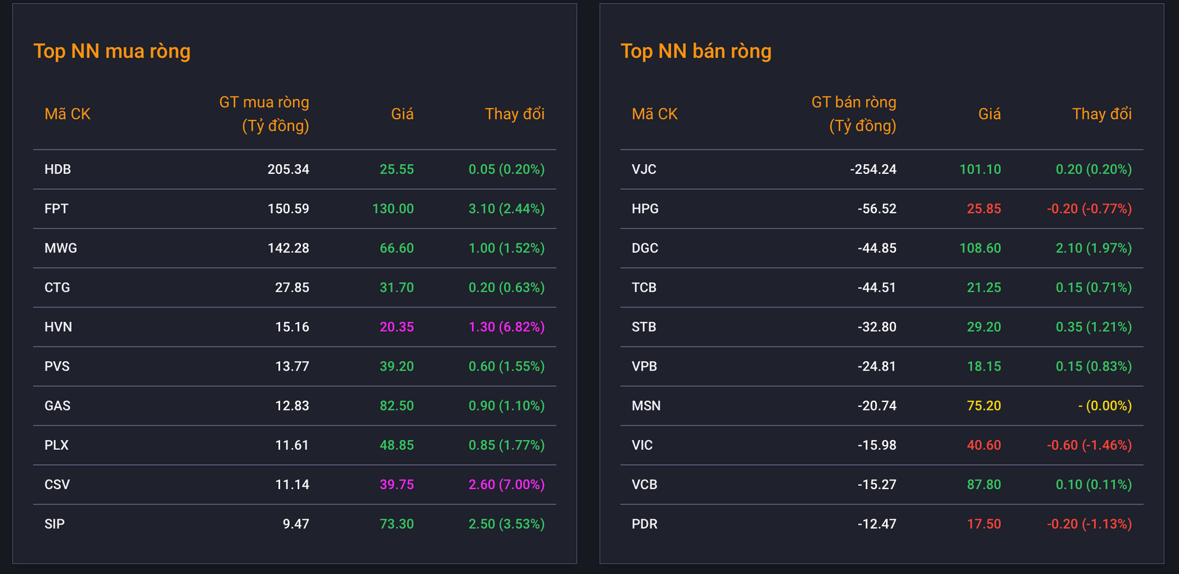Click the "Top NN mua ròng" table title
This screenshot has width=1179, height=574.
click(x=112, y=51)
